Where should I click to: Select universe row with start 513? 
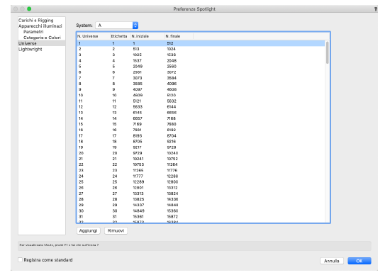(x=201, y=49)
